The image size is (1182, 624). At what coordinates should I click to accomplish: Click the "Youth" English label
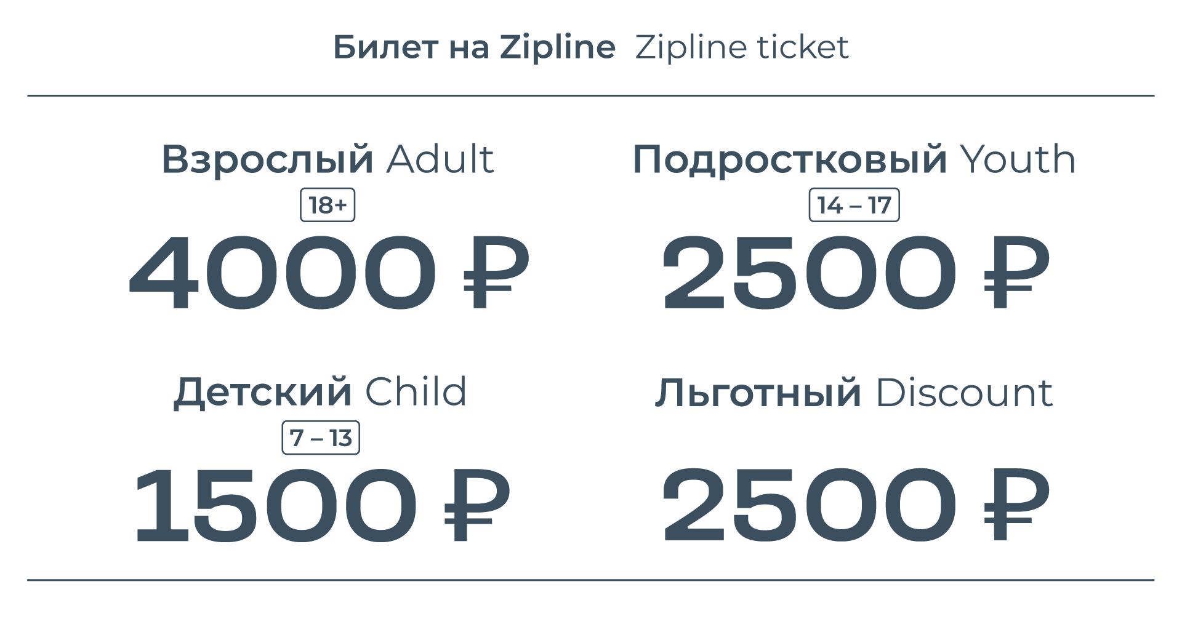click(1018, 159)
